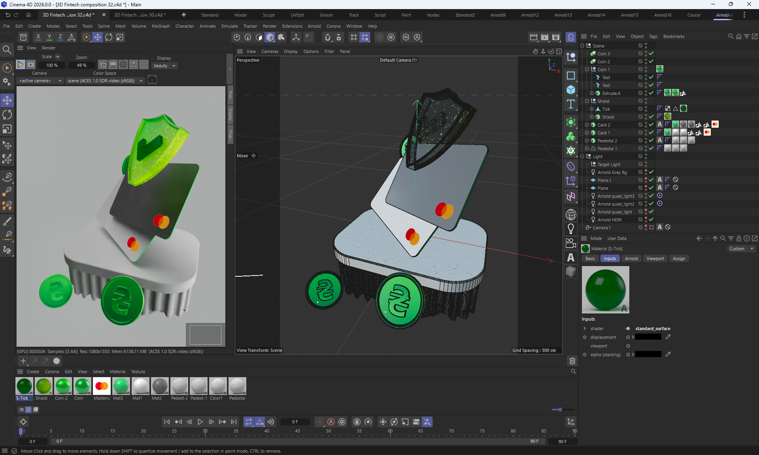759x455 pixels.
Task: Select the Masterc material thumbnail
Action: [x=102, y=386]
